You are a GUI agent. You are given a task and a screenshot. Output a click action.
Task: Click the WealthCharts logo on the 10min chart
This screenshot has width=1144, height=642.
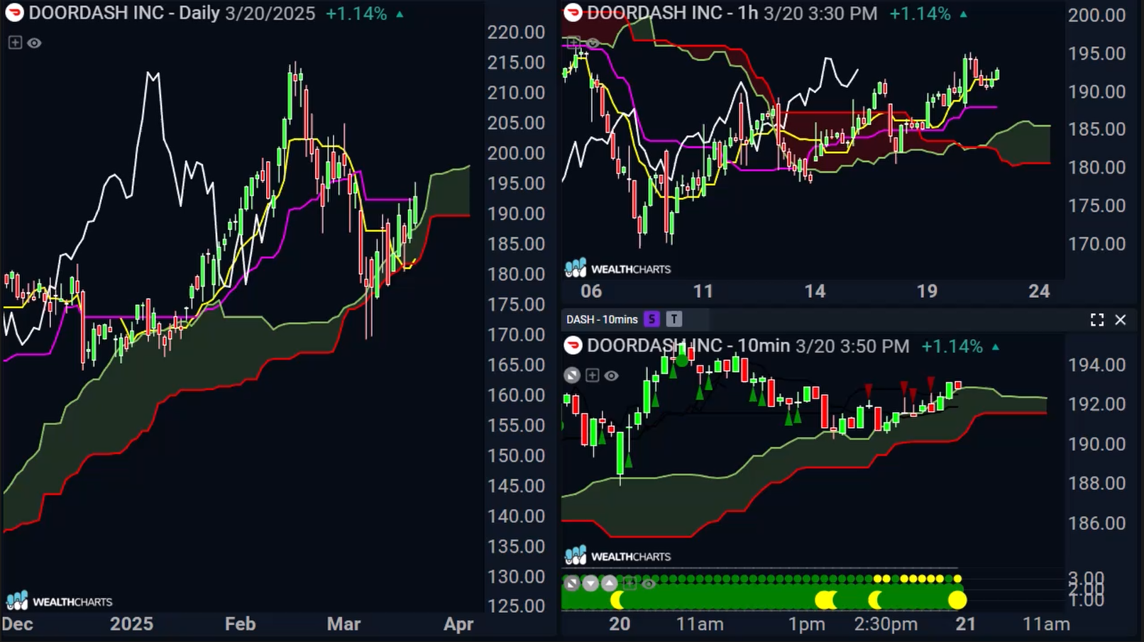coord(617,555)
